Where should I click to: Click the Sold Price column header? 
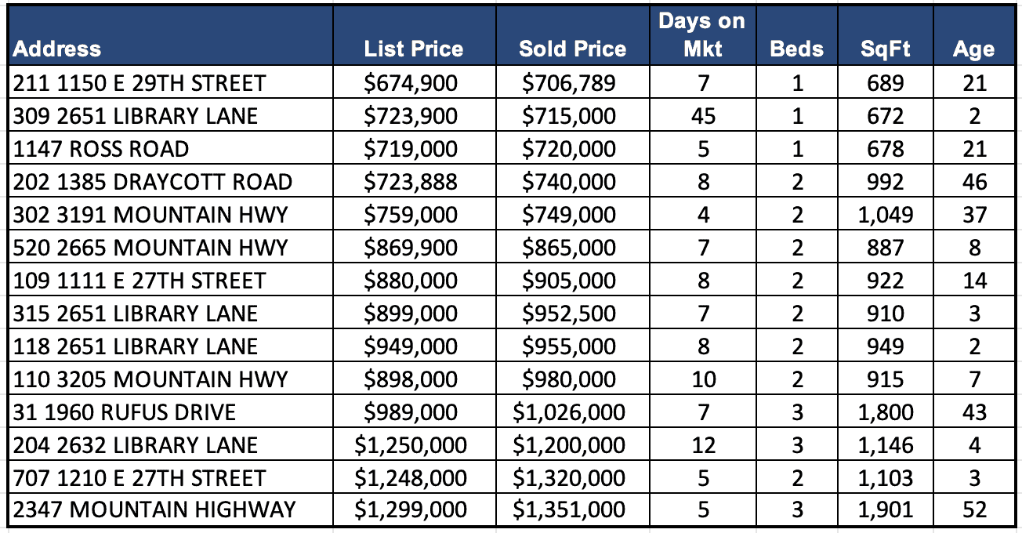pyautogui.click(x=572, y=49)
